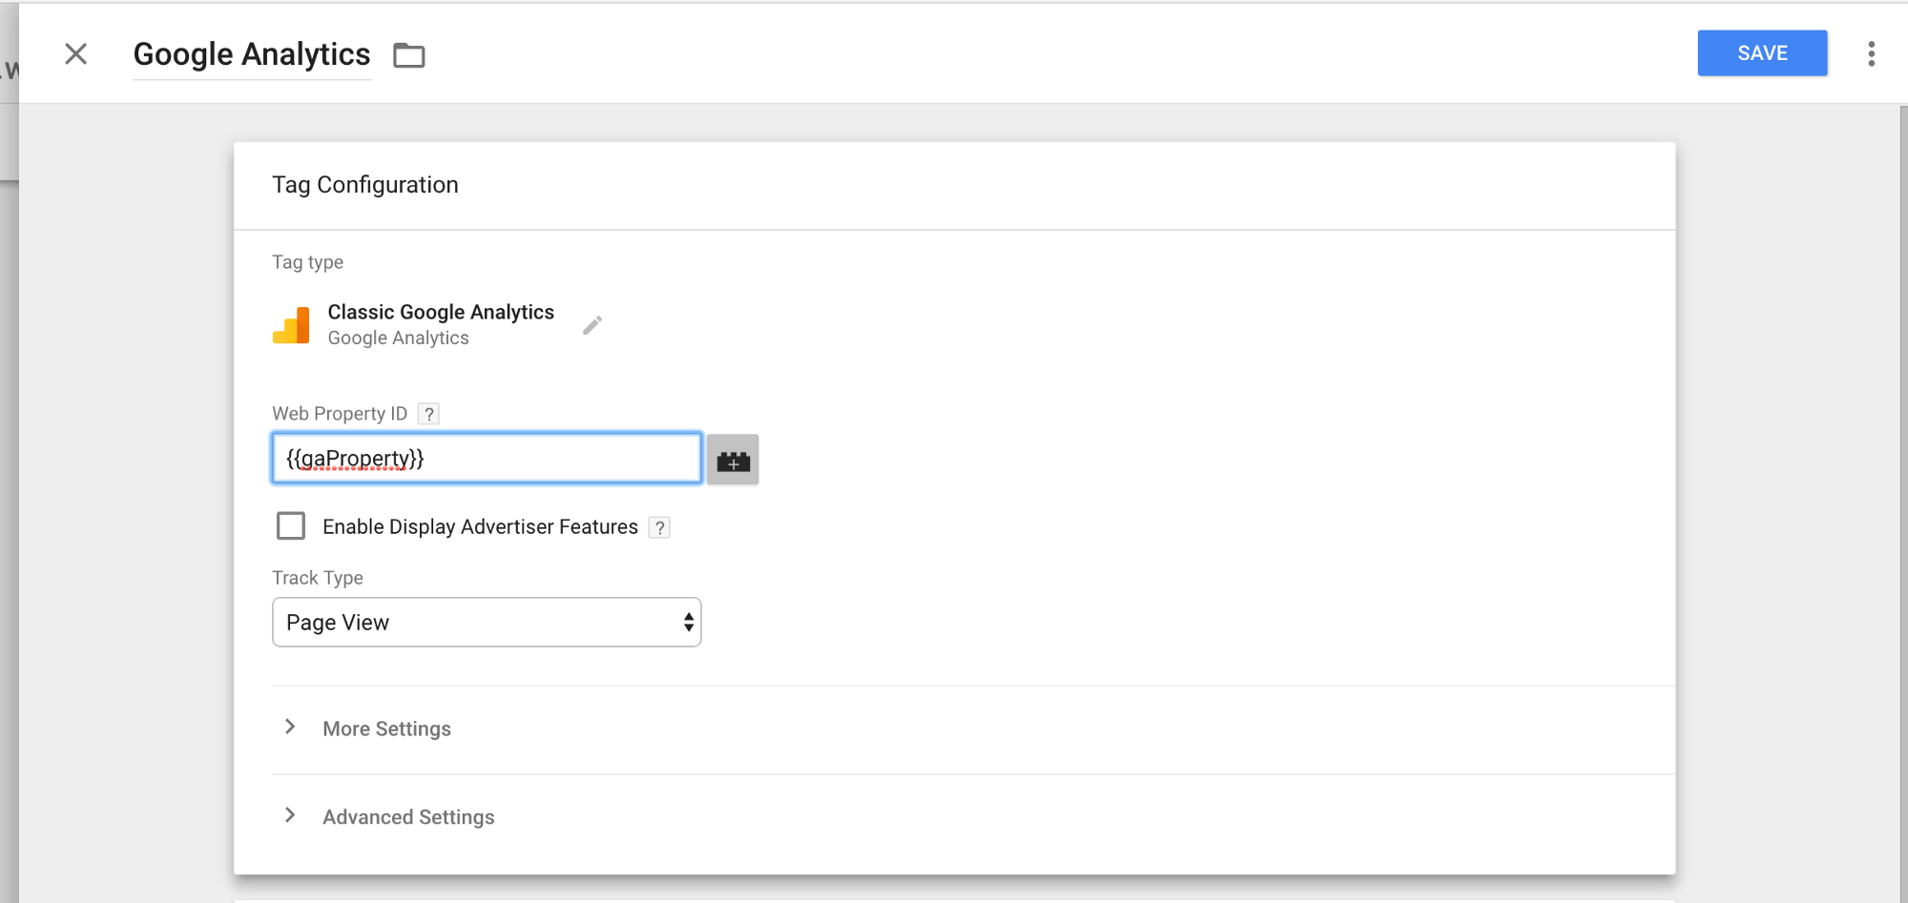This screenshot has height=903, width=1908.
Task: Click the Classic Google Analytics tag type text
Action: coord(441,312)
